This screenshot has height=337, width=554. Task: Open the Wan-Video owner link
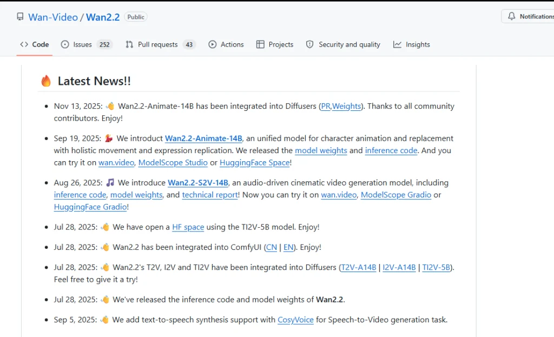(53, 17)
